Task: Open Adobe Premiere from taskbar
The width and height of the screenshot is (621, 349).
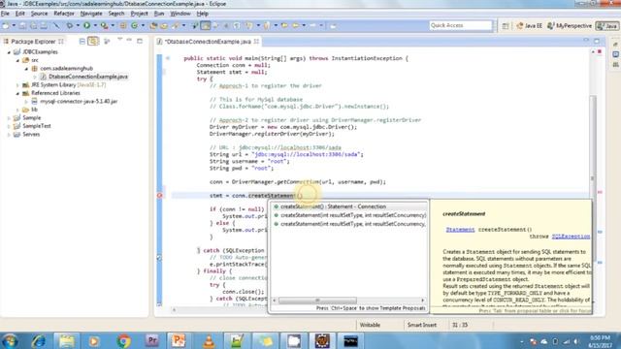Action: 152,341
